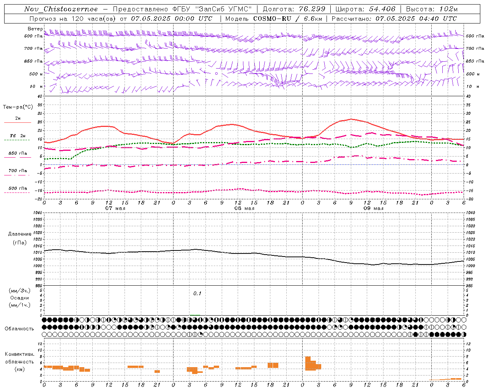This screenshot has height=388, width=486.
Task: Click the 850 гПа entry in temperature legend
Action: click(18, 153)
